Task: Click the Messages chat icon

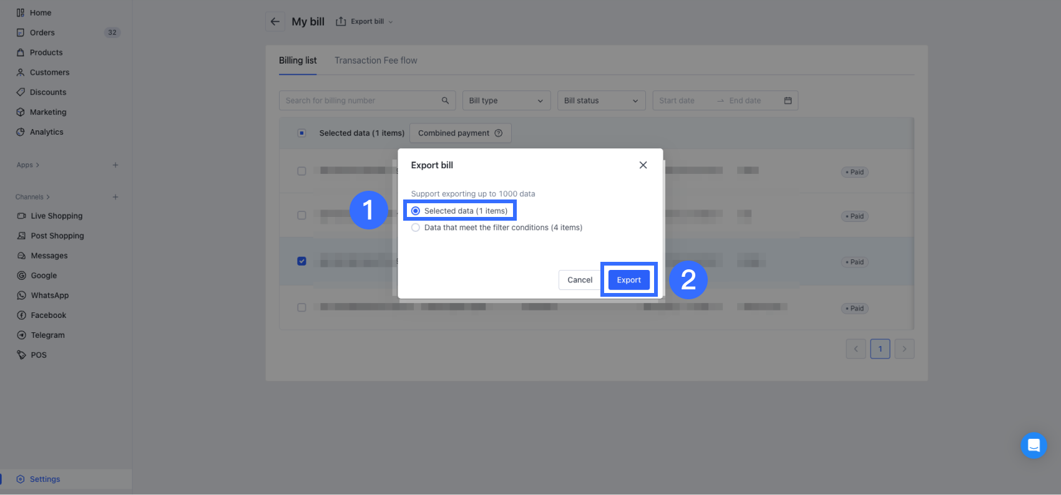Action: [x=22, y=256]
